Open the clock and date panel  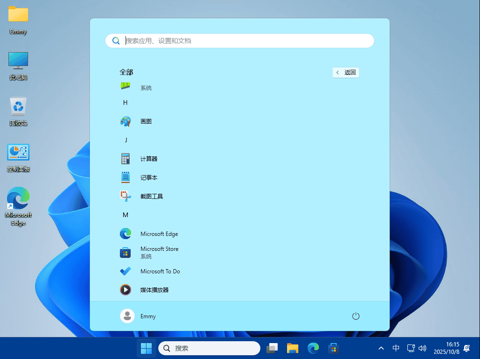pyautogui.click(x=446, y=348)
